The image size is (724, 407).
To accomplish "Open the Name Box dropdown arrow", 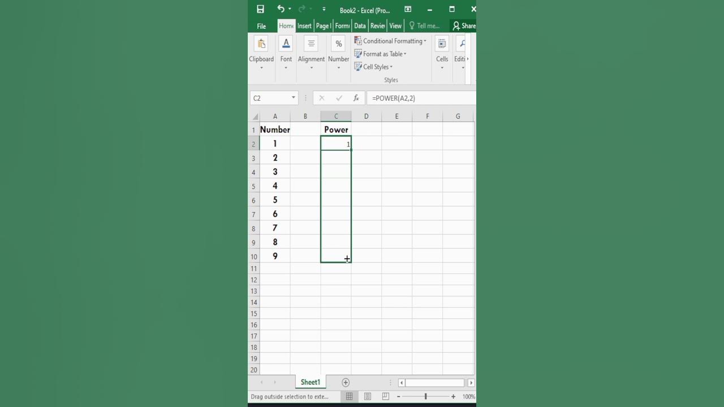I will coord(293,98).
